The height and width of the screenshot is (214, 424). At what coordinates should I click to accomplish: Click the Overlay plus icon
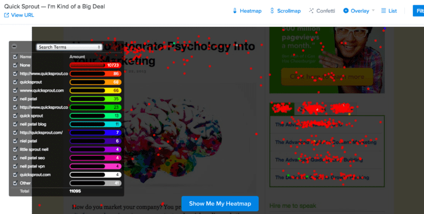[x=346, y=11]
